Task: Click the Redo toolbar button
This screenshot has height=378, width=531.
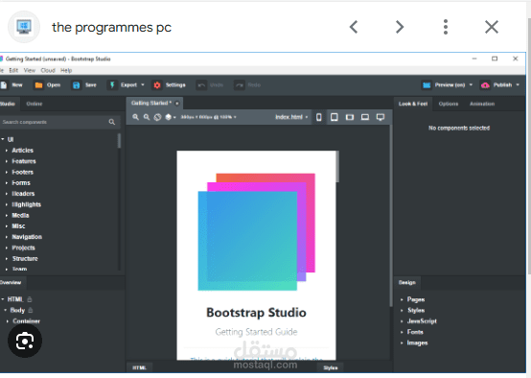Action: pyautogui.click(x=247, y=85)
